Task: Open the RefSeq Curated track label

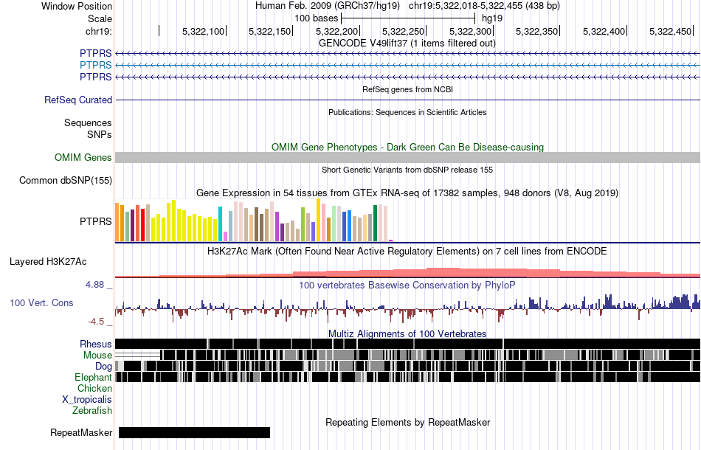Action: (78, 100)
